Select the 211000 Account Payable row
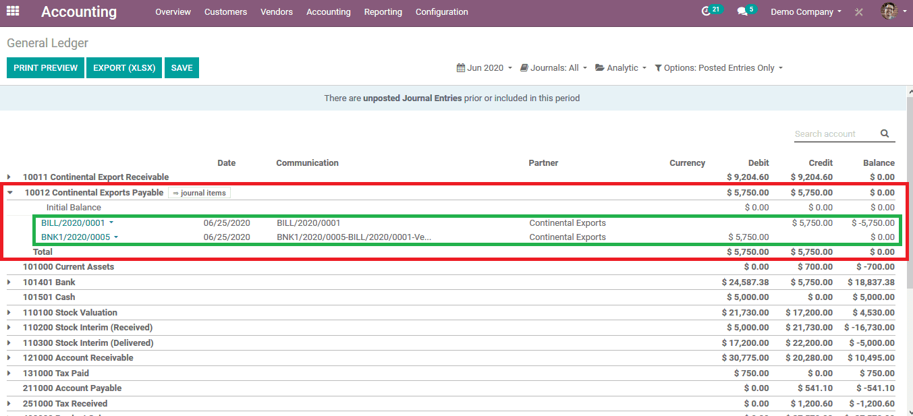 [x=451, y=388]
